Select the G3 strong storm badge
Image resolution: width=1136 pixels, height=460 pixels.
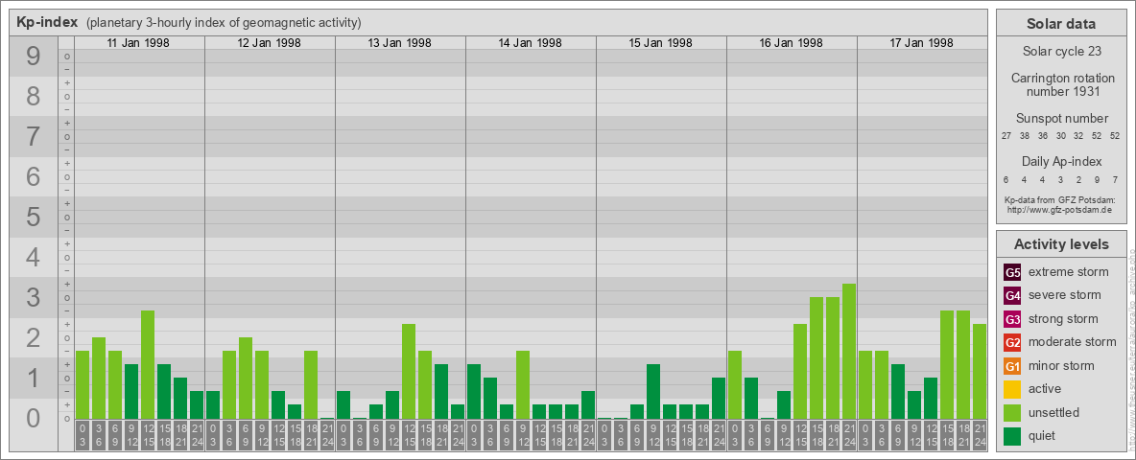click(x=1012, y=319)
